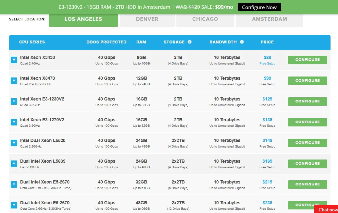Click the Intel Xeon E3-1270V2 server name

(42, 120)
